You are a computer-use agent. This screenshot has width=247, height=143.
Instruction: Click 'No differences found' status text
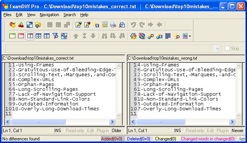click(x=21, y=139)
